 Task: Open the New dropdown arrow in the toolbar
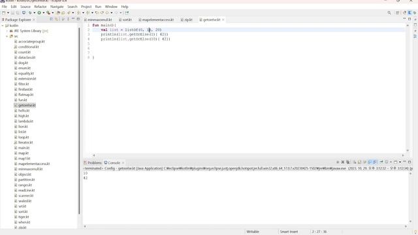tap(8, 13)
